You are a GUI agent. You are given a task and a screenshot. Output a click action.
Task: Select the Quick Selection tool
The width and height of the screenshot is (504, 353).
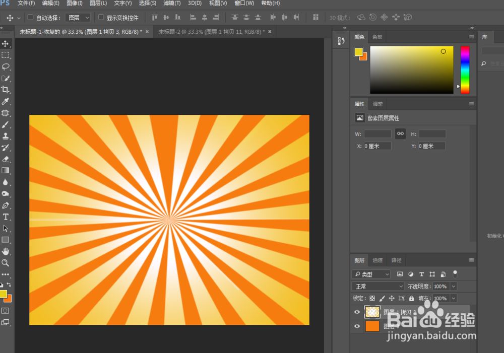coord(6,78)
